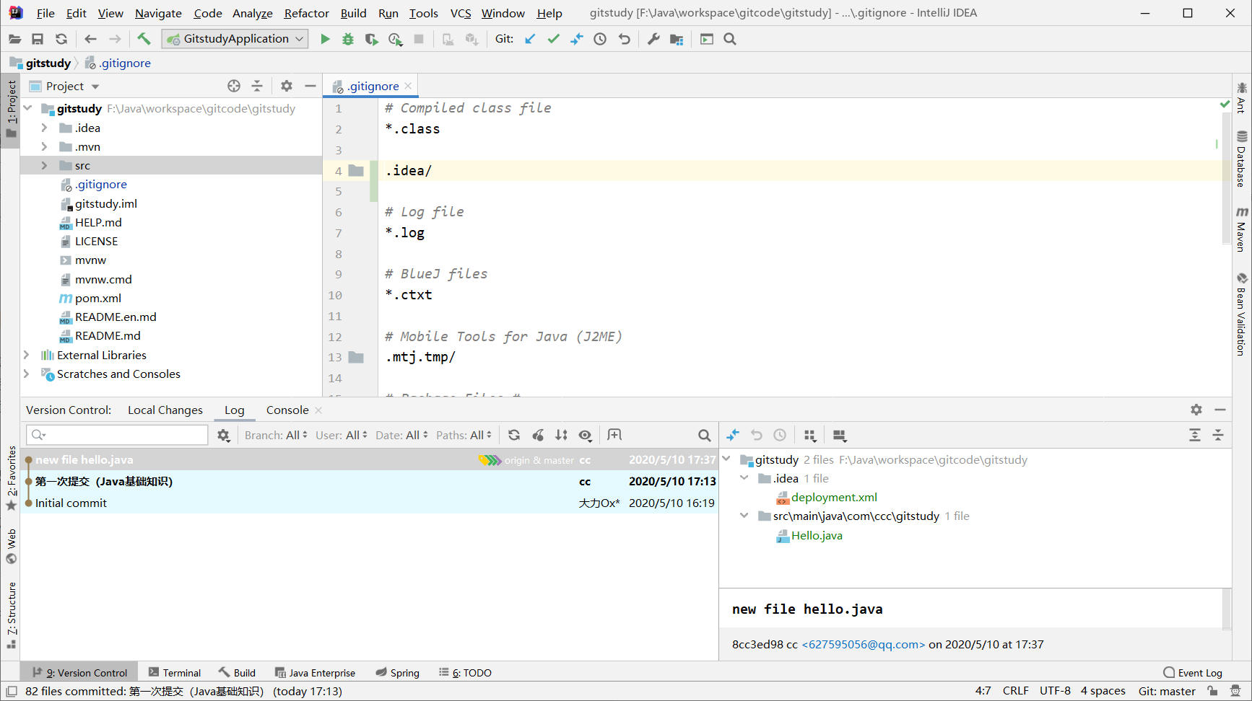Expand all in commit details tree

(x=1195, y=435)
